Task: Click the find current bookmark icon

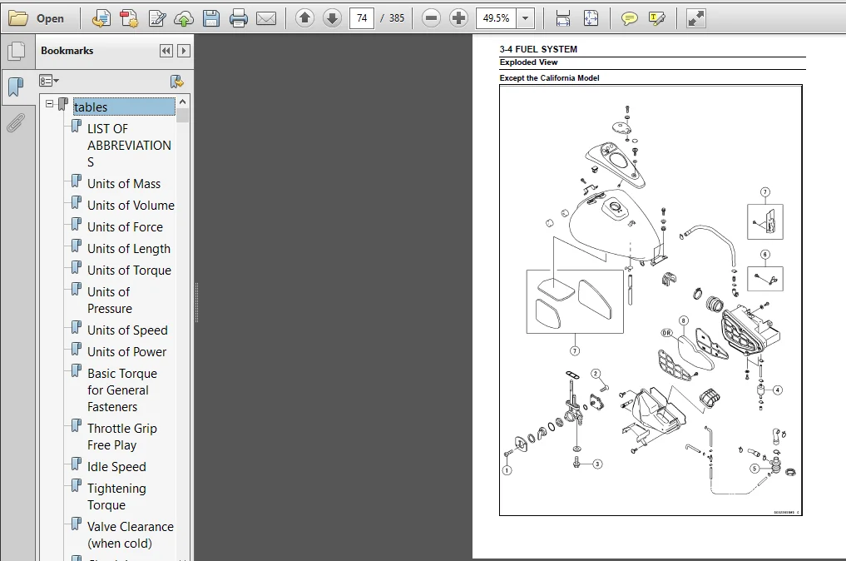Action: (x=176, y=82)
